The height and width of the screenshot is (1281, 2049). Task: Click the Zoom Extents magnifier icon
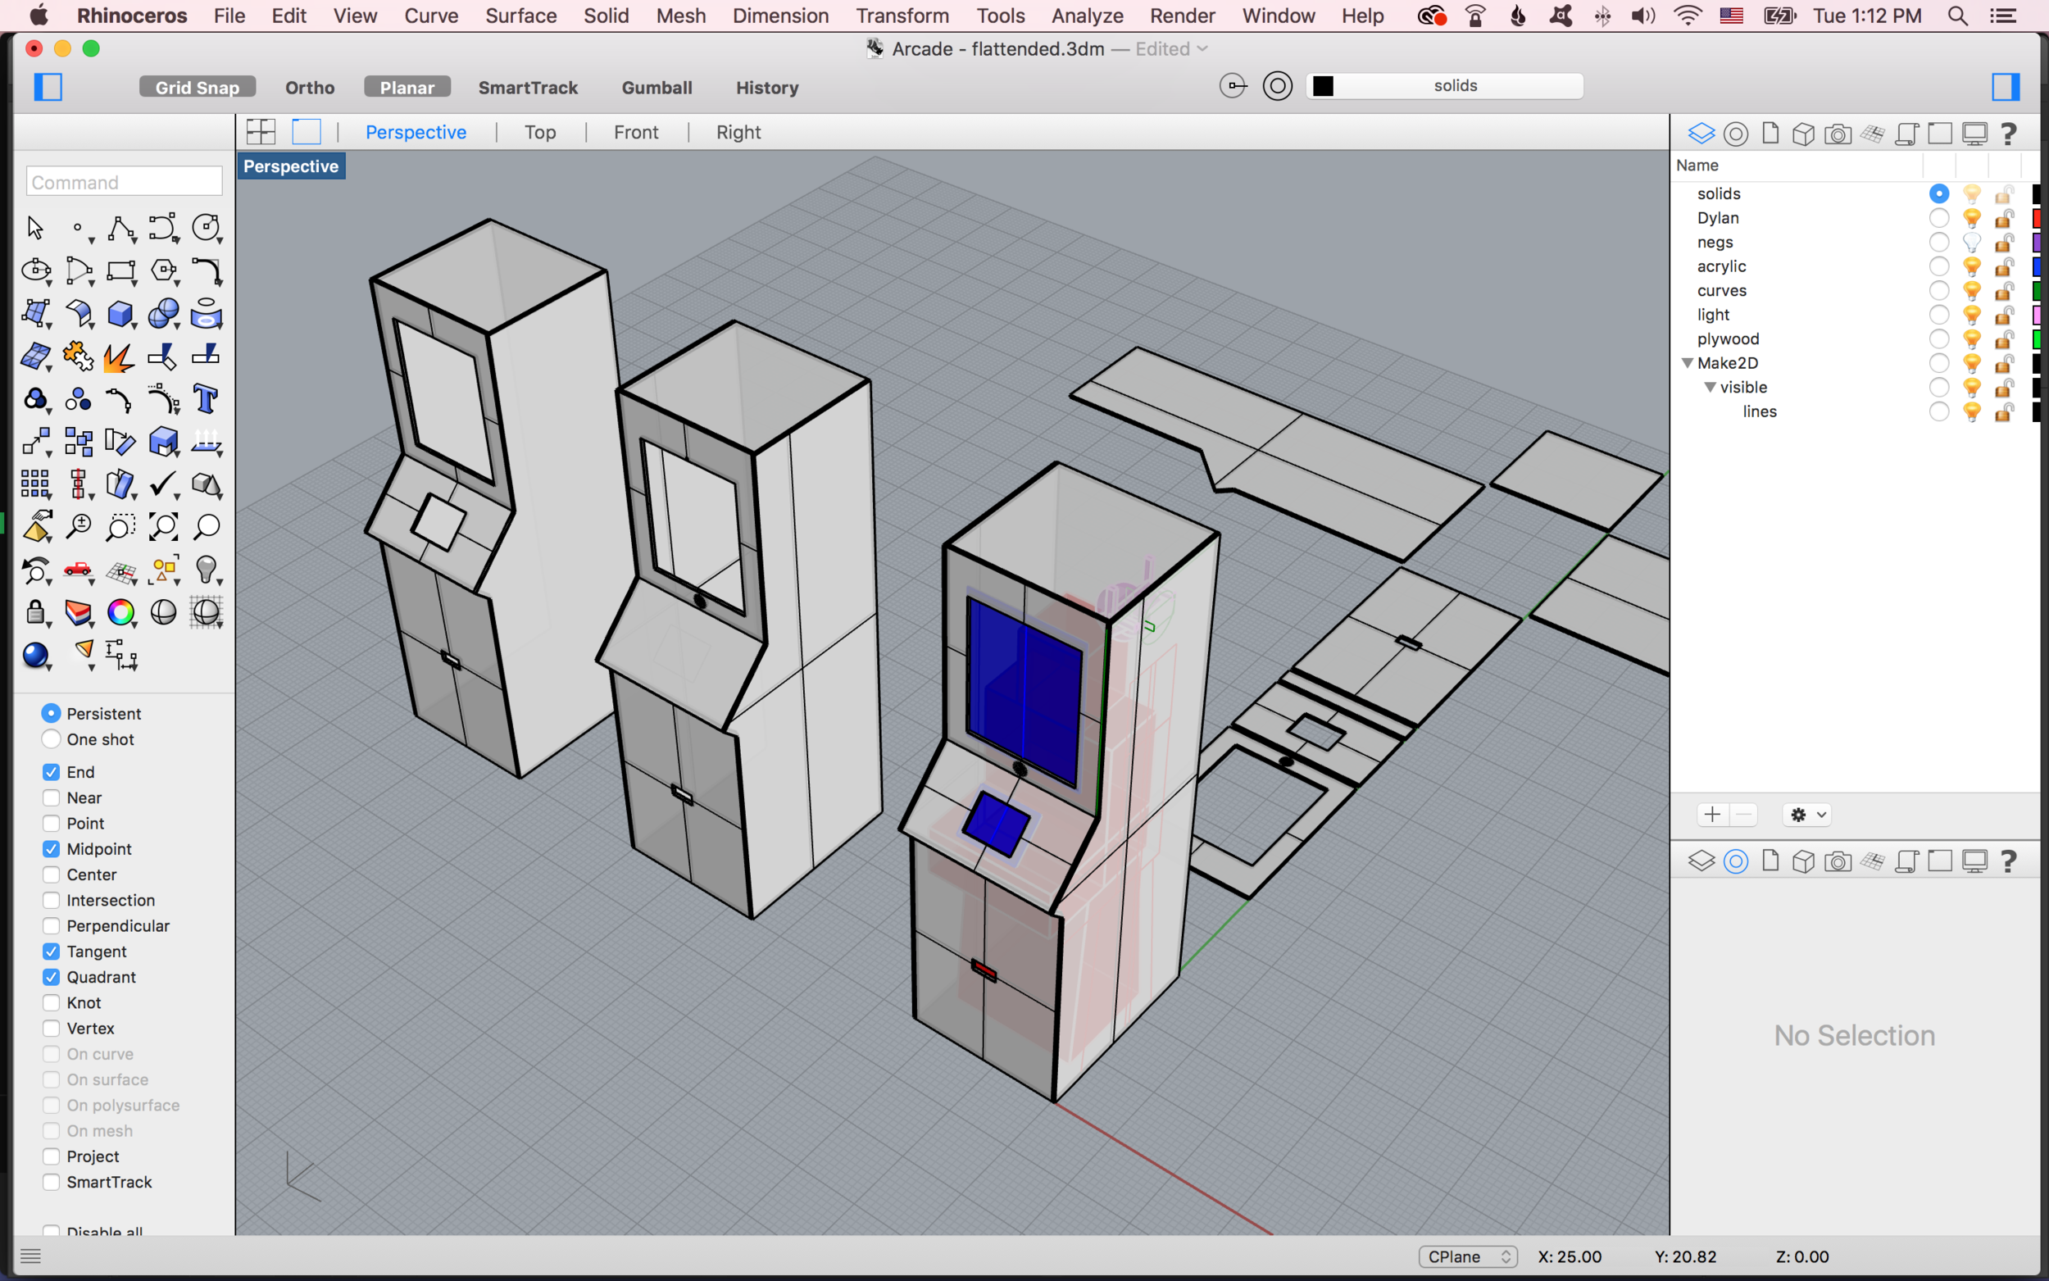point(163,527)
